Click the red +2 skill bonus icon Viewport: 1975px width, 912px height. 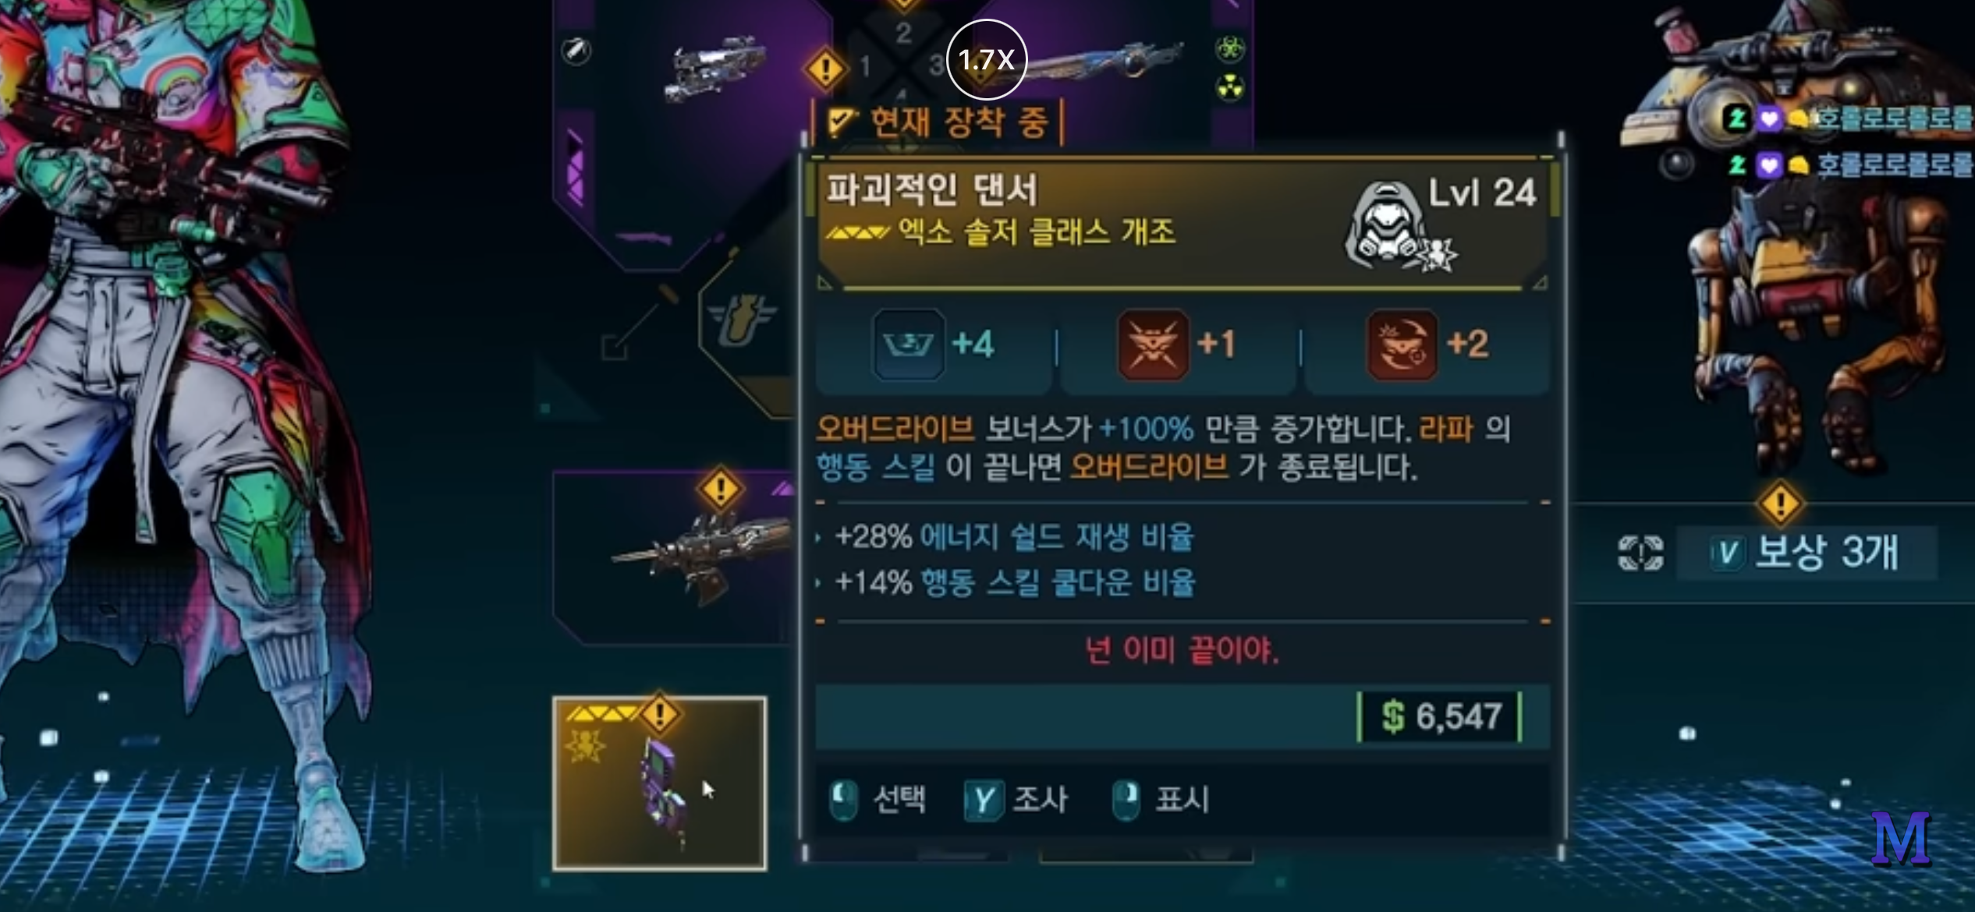coord(1402,344)
